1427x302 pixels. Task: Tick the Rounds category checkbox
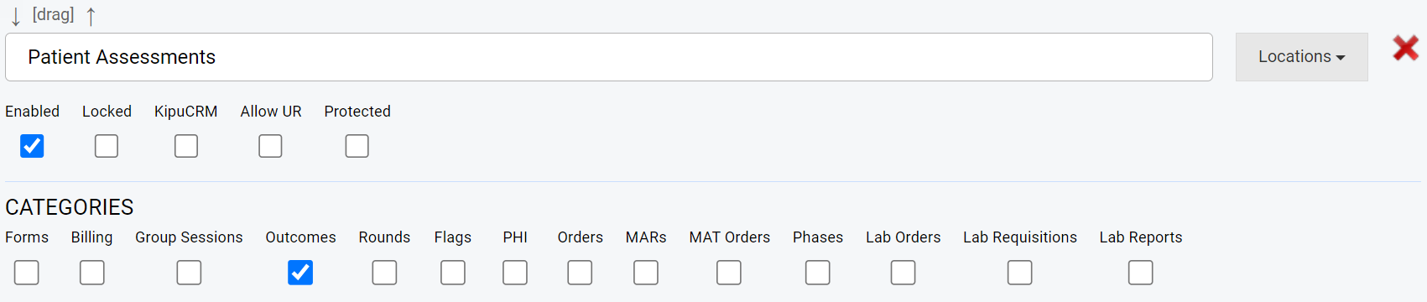point(384,273)
